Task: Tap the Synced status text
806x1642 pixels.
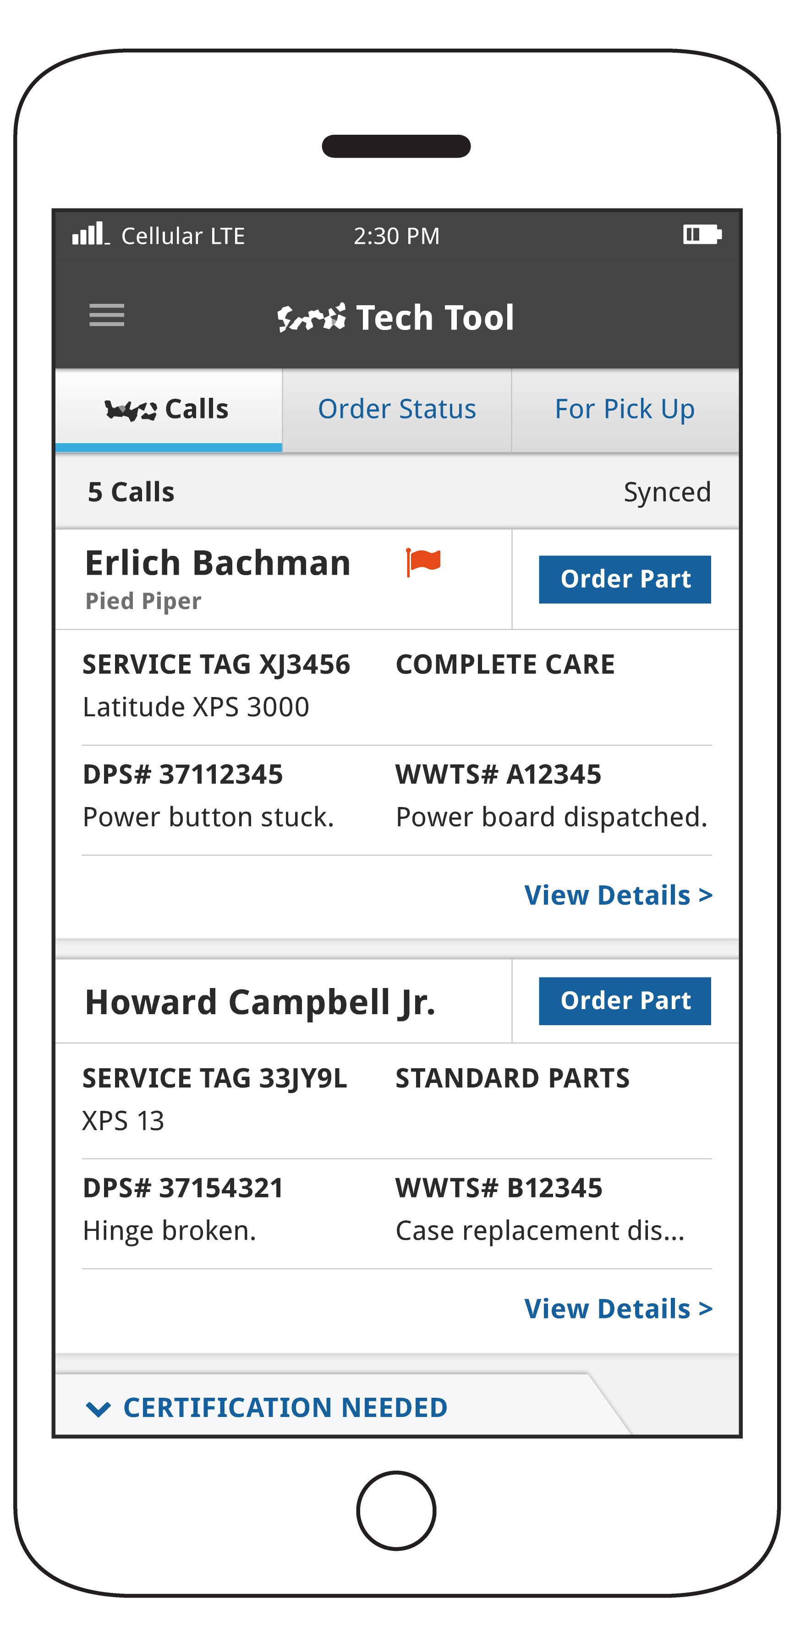Action: coord(667,492)
